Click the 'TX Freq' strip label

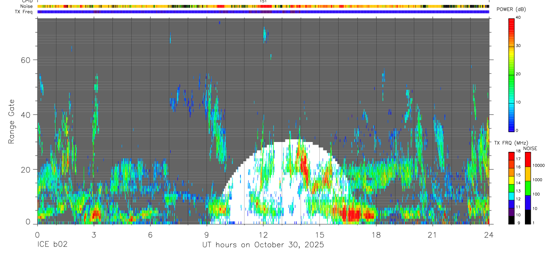click(24, 12)
